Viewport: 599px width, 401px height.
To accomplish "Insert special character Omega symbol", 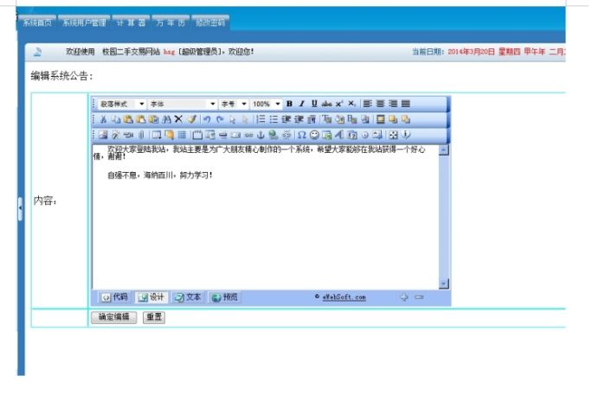I will point(302,135).
